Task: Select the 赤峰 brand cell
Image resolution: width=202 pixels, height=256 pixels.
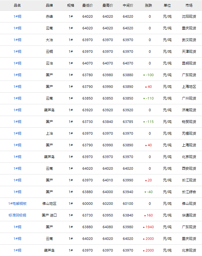Action: pos(49,16)
